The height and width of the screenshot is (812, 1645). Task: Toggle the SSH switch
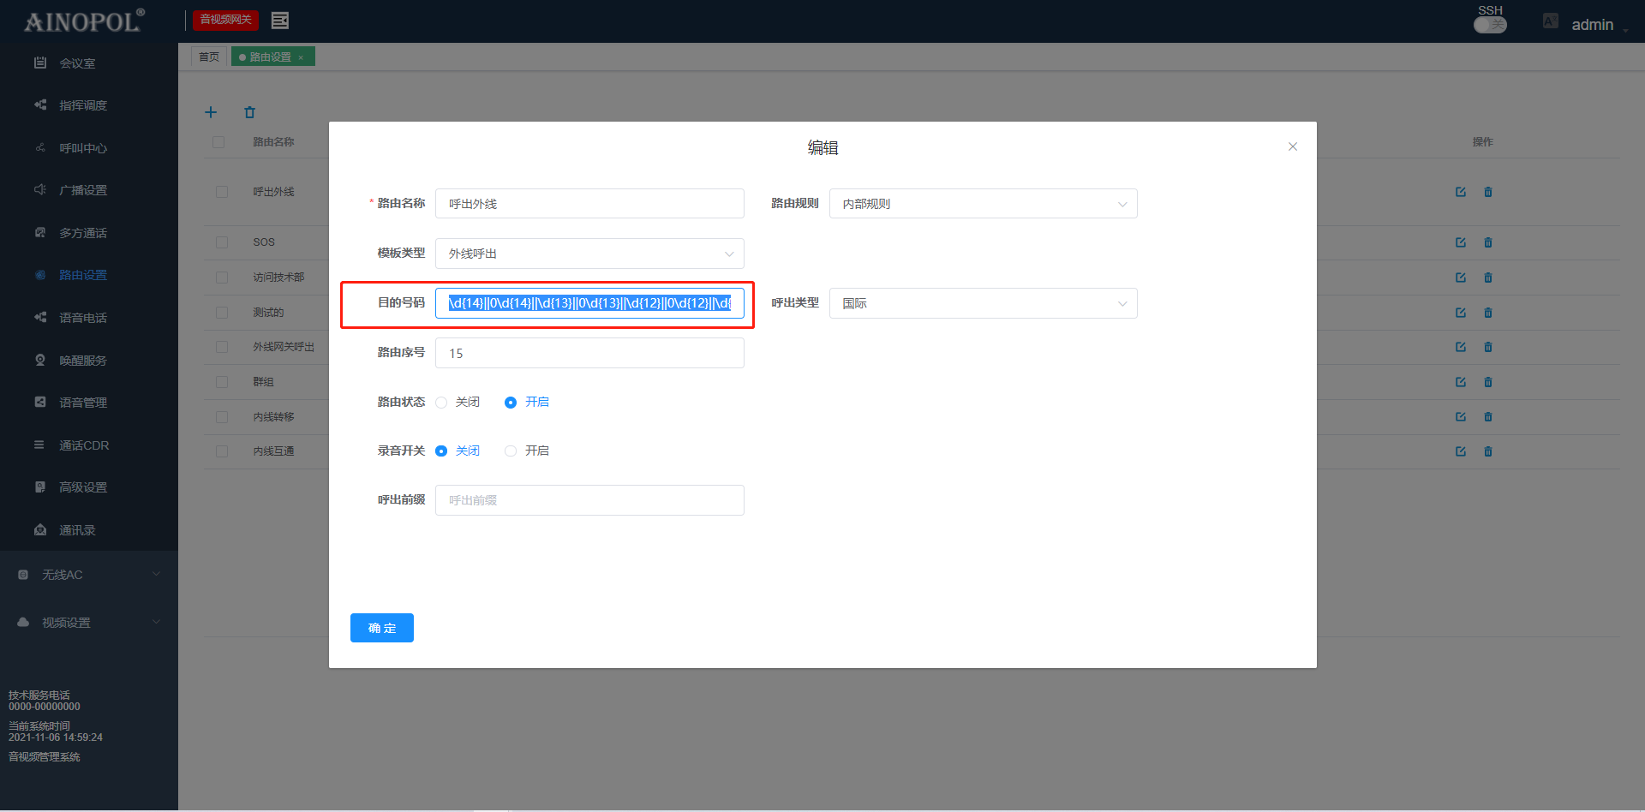[1490, 25]
